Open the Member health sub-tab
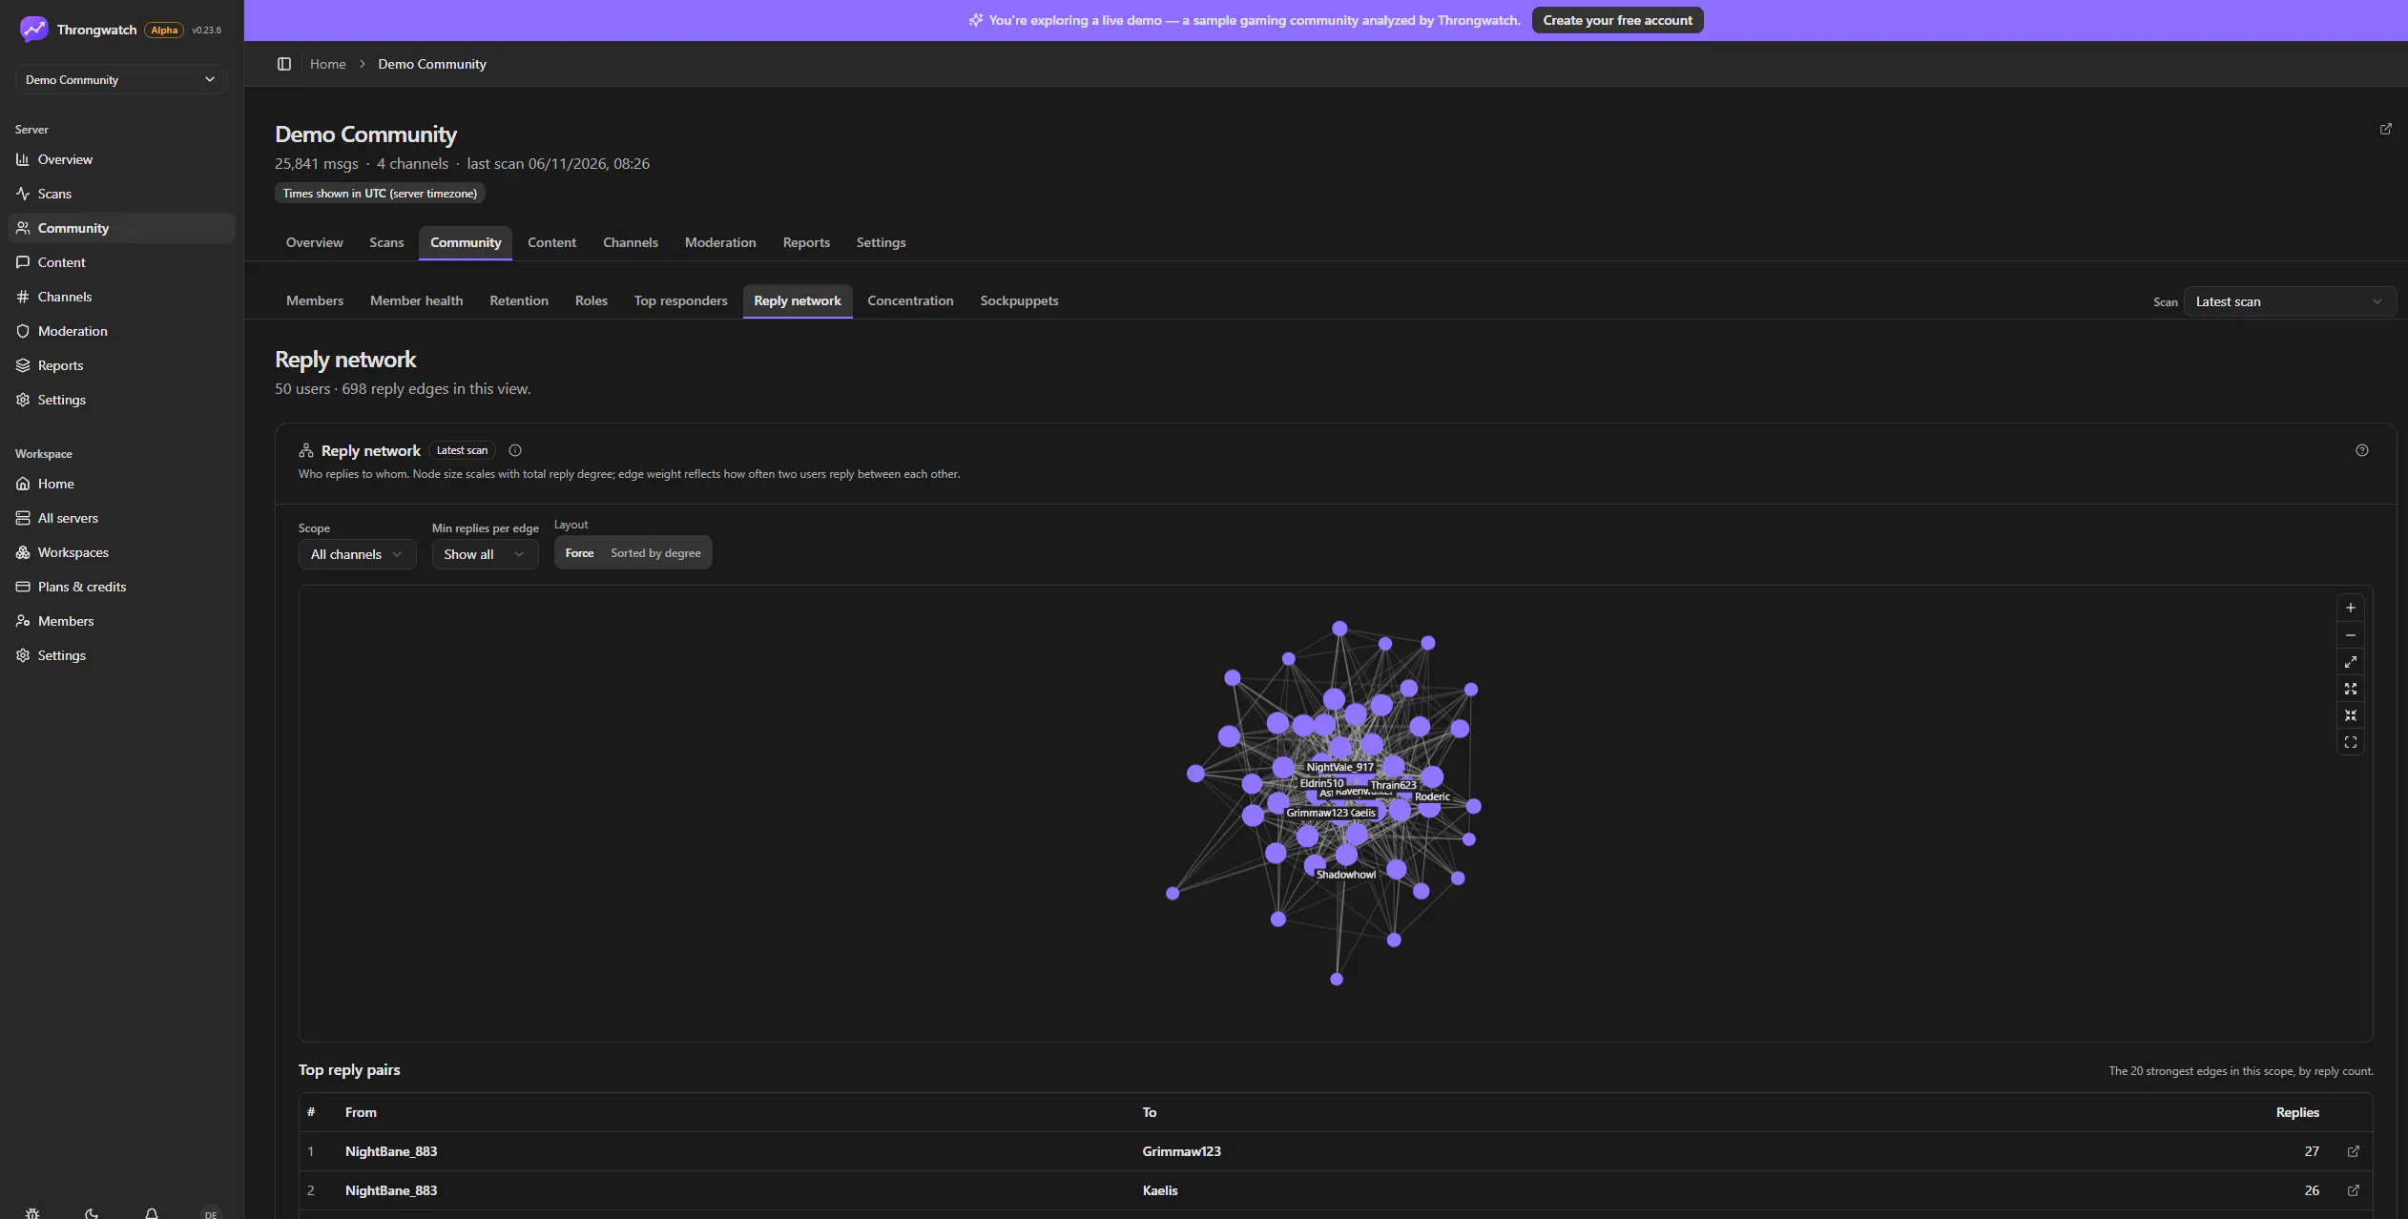The image size is (2408, 1219). 416,300
